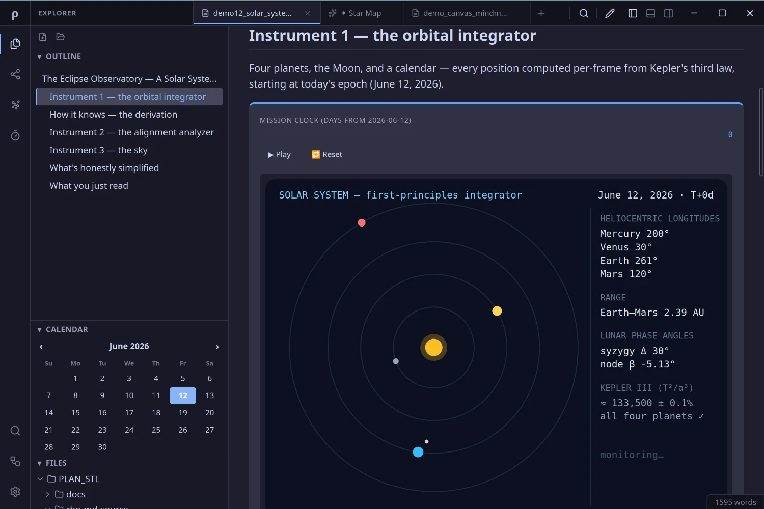Viewport: 764px width, 509px height.
Task: Select June 19 in calendar
Action: [x=183, y=413]
